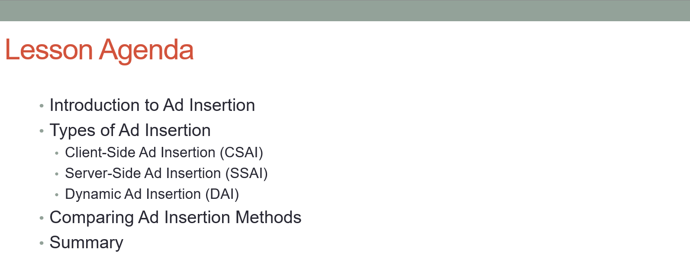
Task: Click the small bullet before Client-Side
Action: tap(57, 153)
